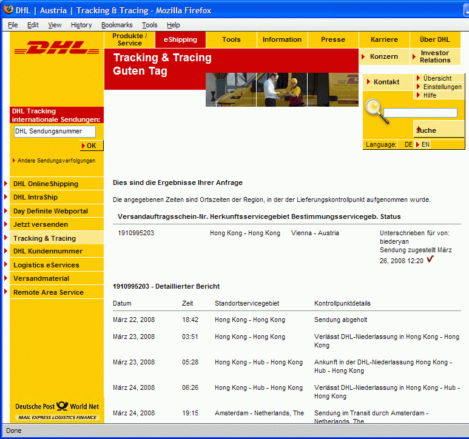This screenshot has width=469, height=439.
Task: Open the Help menu
Action: (173, 25)
